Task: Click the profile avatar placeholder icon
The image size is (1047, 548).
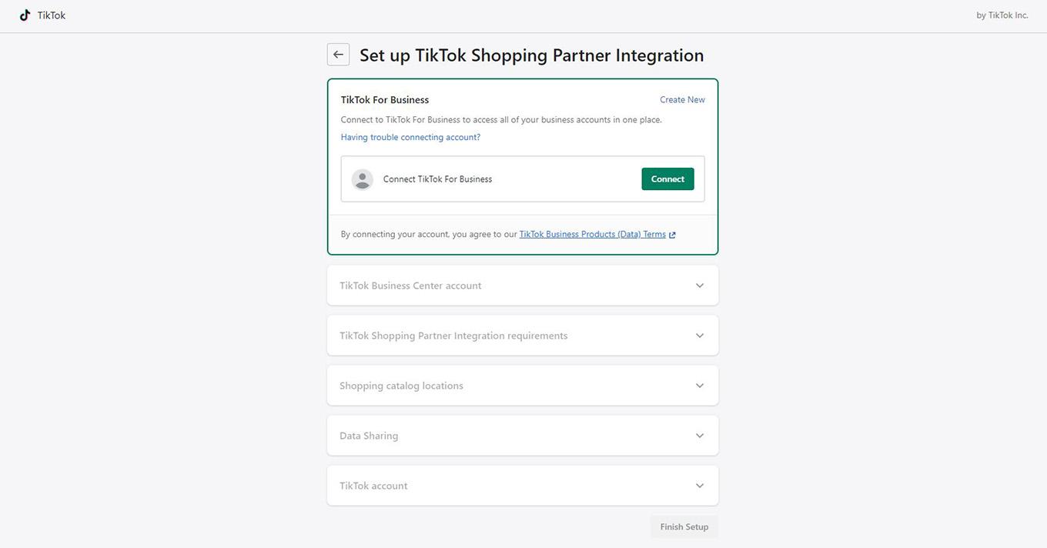Action: point(362,179)
